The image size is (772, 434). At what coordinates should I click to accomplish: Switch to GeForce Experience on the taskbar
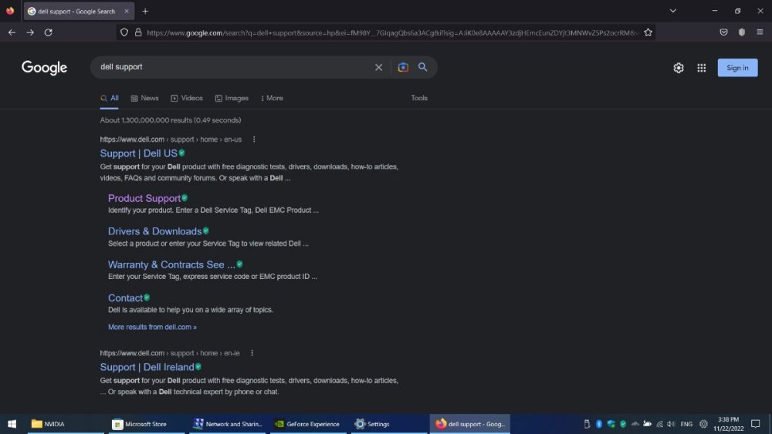[308, 424]
